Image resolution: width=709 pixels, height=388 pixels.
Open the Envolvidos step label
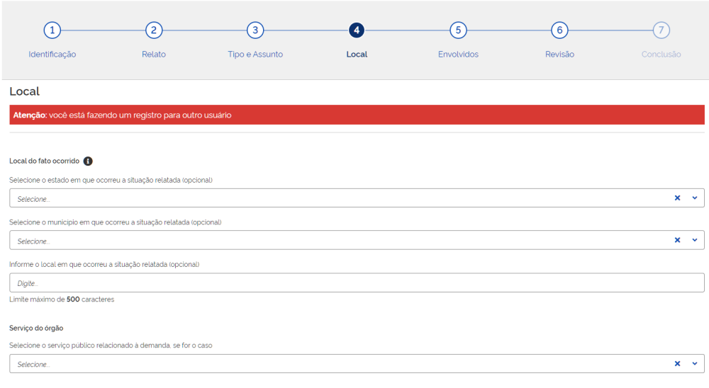458,55
